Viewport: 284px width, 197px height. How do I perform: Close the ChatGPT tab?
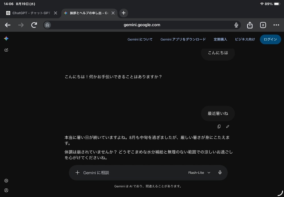pos(56,13)
